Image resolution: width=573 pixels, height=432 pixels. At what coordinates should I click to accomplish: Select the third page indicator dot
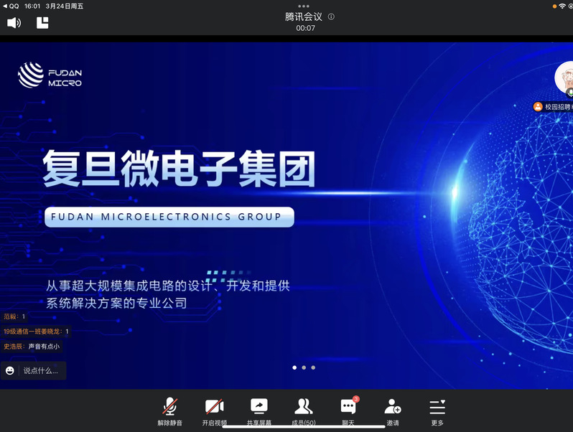(x=313, y=367)
